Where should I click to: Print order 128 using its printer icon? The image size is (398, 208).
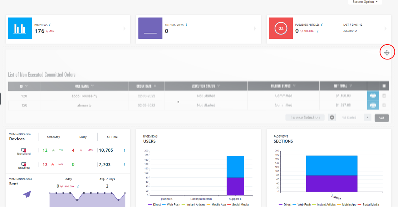[373, 96]
